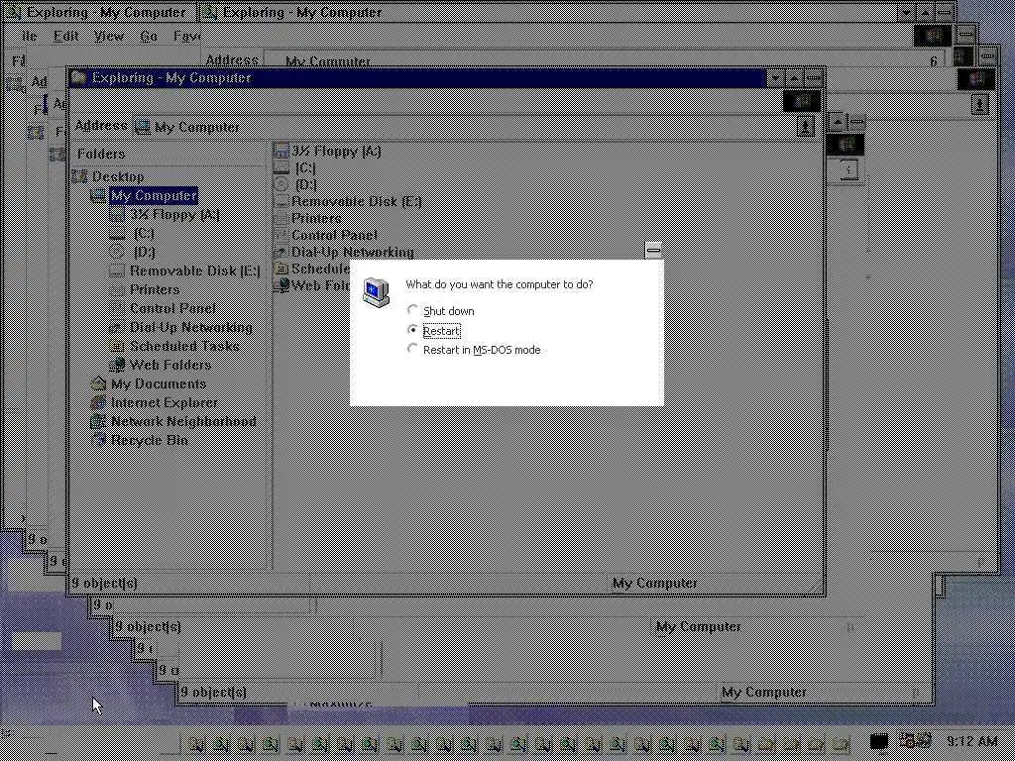The height and width of the screenshot is (761, 1015).
Task: Click the black square system tray icon
Action: point(878,741)
